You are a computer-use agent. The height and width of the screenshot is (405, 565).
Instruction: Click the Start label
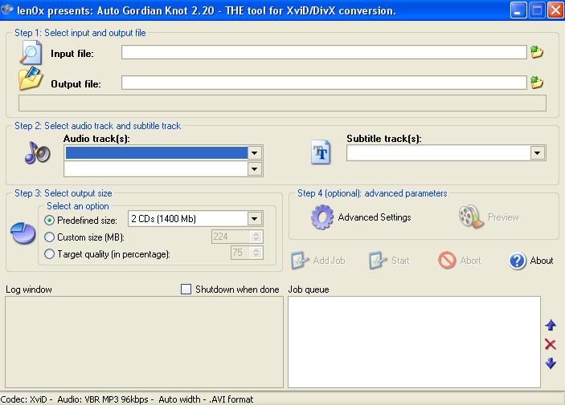[400, 261]
